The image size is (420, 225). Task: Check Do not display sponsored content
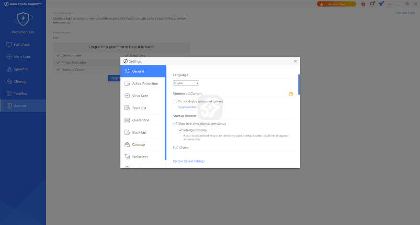[x=175, y=102]
